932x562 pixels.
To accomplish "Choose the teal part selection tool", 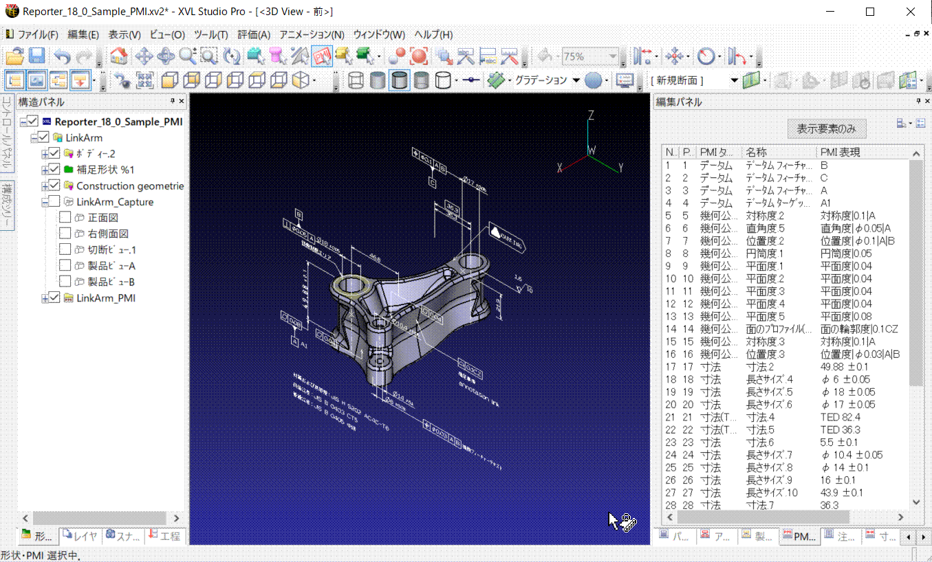I will click(256, 56).
